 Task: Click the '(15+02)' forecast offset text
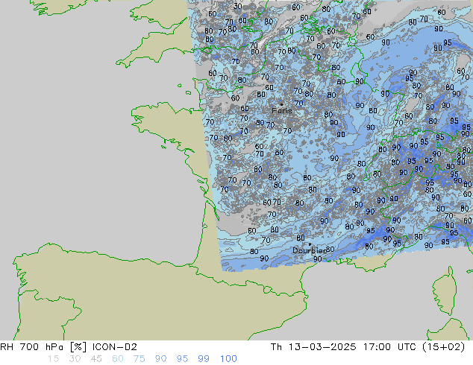tap(443, 347)
